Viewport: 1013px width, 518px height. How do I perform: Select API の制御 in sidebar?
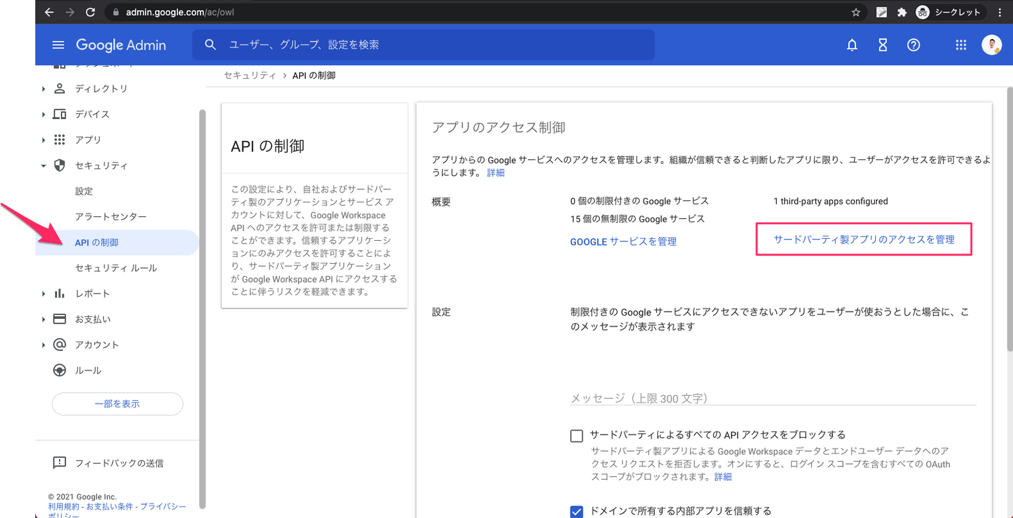point(117,243)
